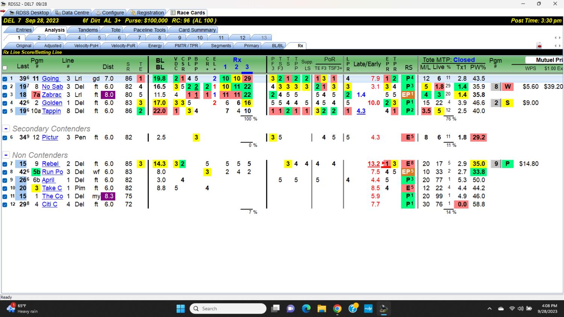
Task: Switch to the Data Centre tab
Action: 72,13
